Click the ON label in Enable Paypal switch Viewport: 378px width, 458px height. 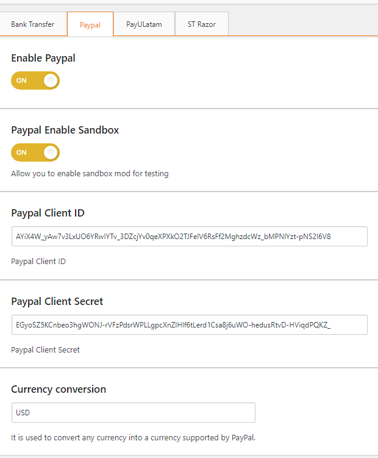click(x=21, y=81)
